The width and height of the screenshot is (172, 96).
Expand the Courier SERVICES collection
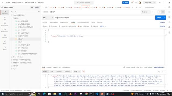tap(12, 15)
